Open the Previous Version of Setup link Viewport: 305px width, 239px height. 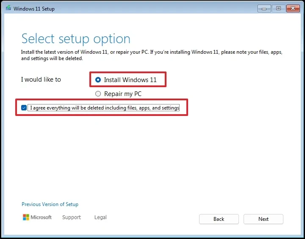(x=50, y=204)
